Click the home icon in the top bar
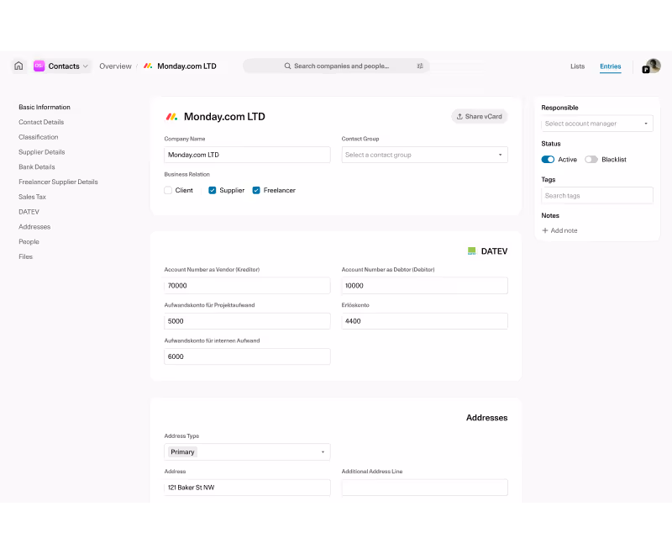 click(x=18, y=66)
